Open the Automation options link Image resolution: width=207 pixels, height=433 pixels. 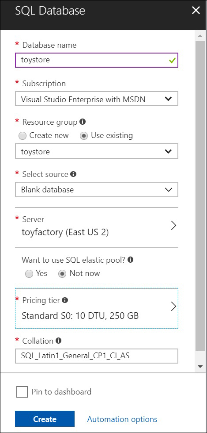(x=122, y=419)
